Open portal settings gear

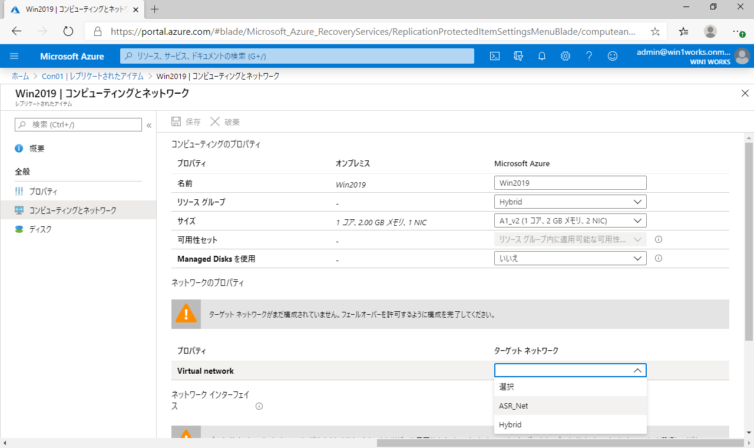565,56
